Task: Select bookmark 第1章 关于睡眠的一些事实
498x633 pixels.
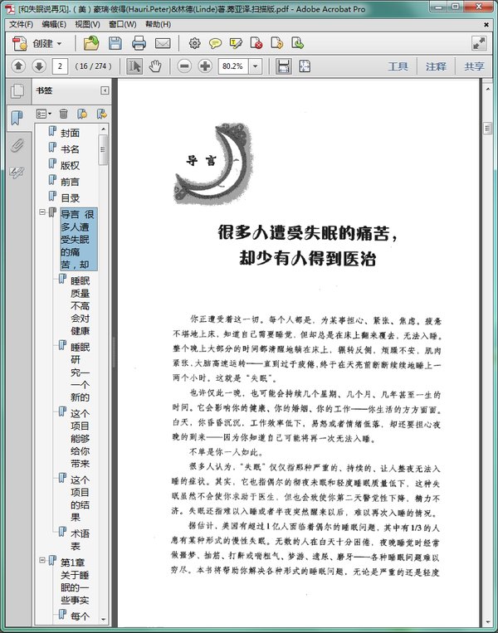Action: [76, 581]
